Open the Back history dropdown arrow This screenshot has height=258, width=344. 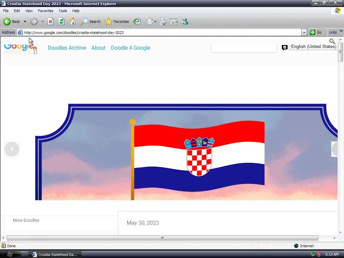coord(25,21)
